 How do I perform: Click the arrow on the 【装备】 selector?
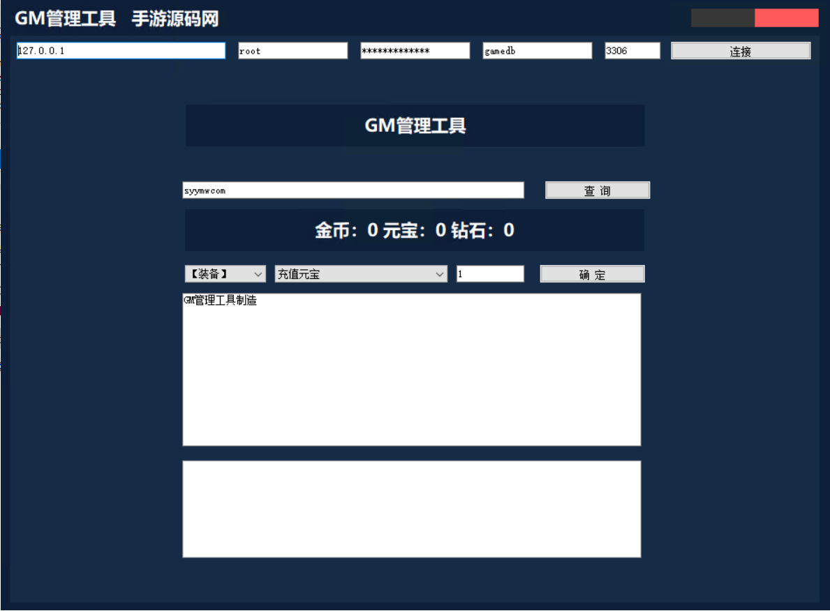(x=260, y=273)
